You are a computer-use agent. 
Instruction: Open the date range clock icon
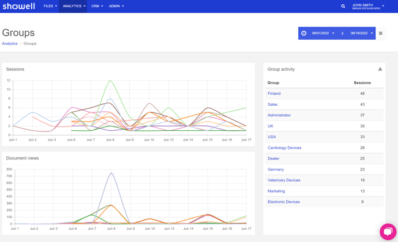[x=304, y=33]
